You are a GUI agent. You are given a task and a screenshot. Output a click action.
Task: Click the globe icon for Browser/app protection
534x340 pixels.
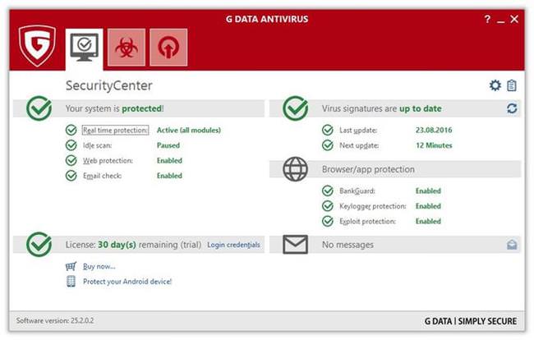coord(295,169)
